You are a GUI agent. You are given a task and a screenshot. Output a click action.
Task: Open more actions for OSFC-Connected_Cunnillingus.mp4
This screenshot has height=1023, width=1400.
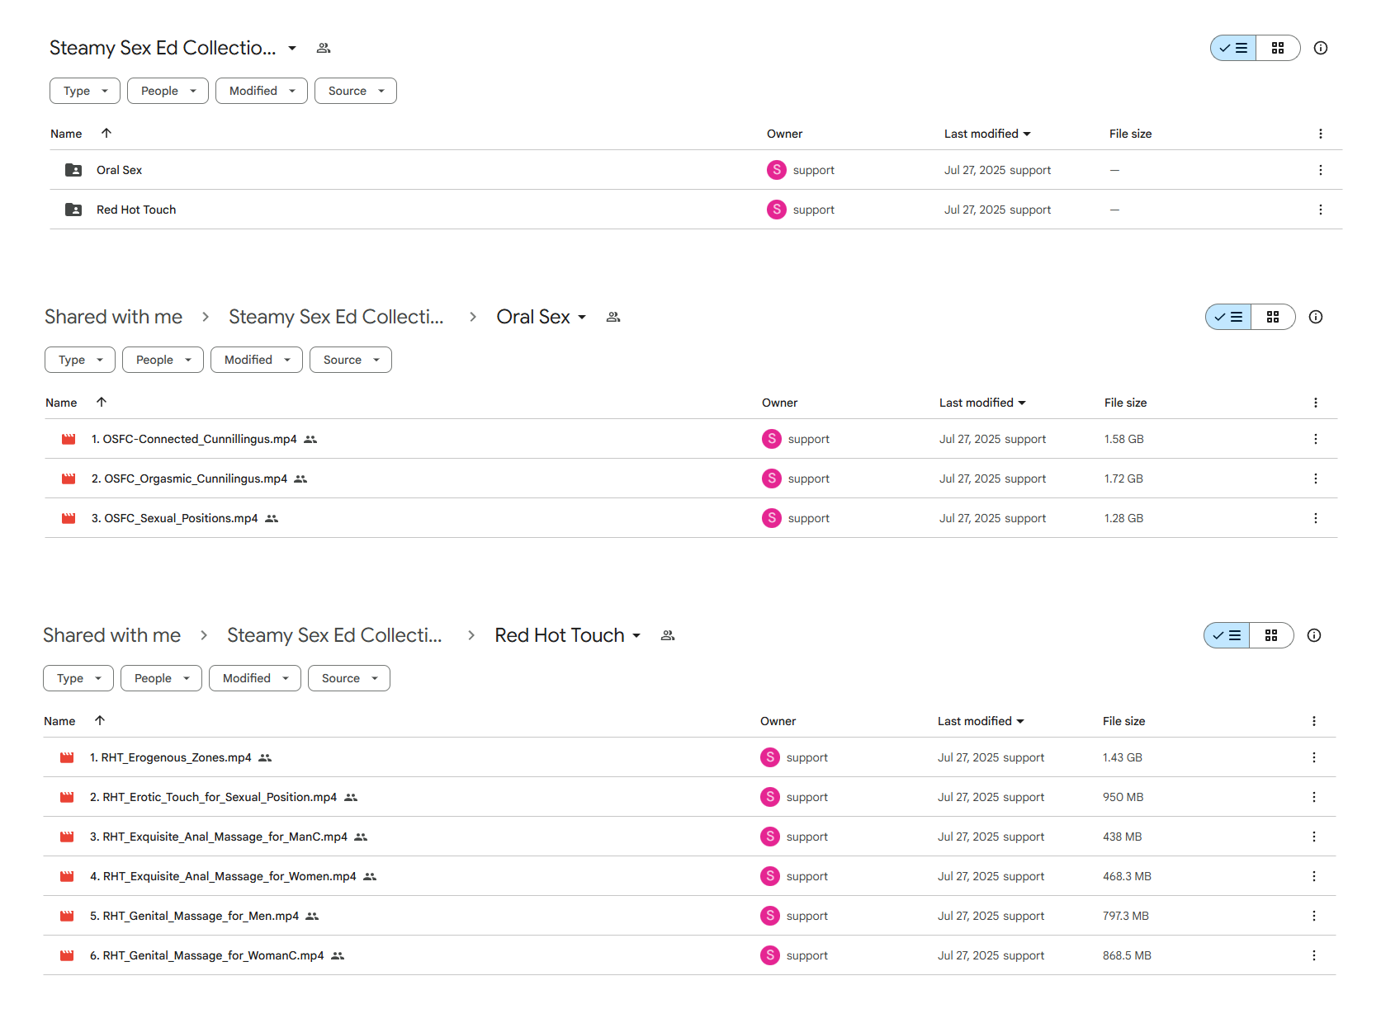[1315, 439]
